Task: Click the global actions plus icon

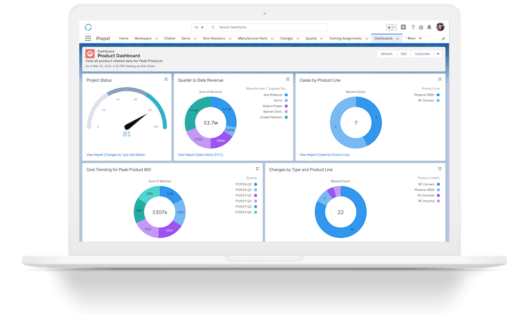Action: [403, 27]
